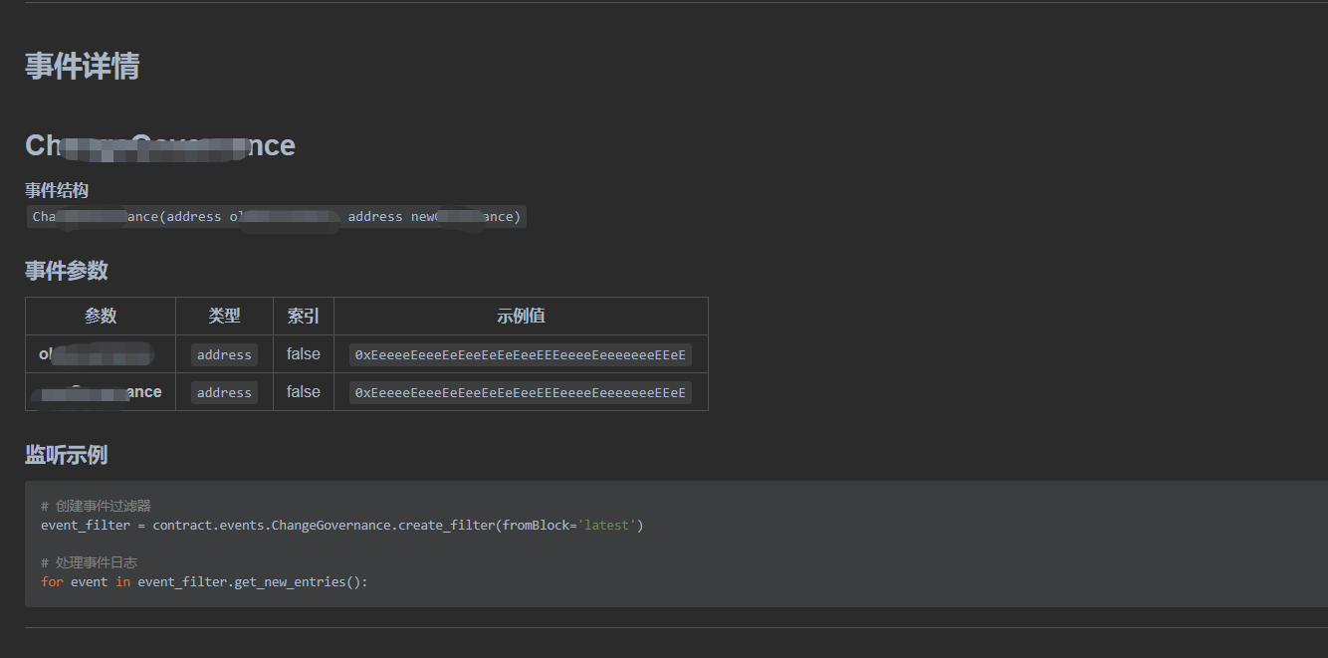
Task: Click the 0xEeeee example value in the 'ol' row
Action: tap(521, 354)
